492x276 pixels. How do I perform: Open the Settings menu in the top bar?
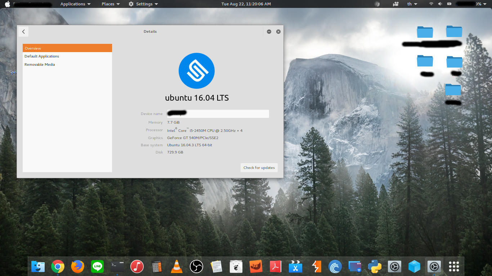[143, 4]
